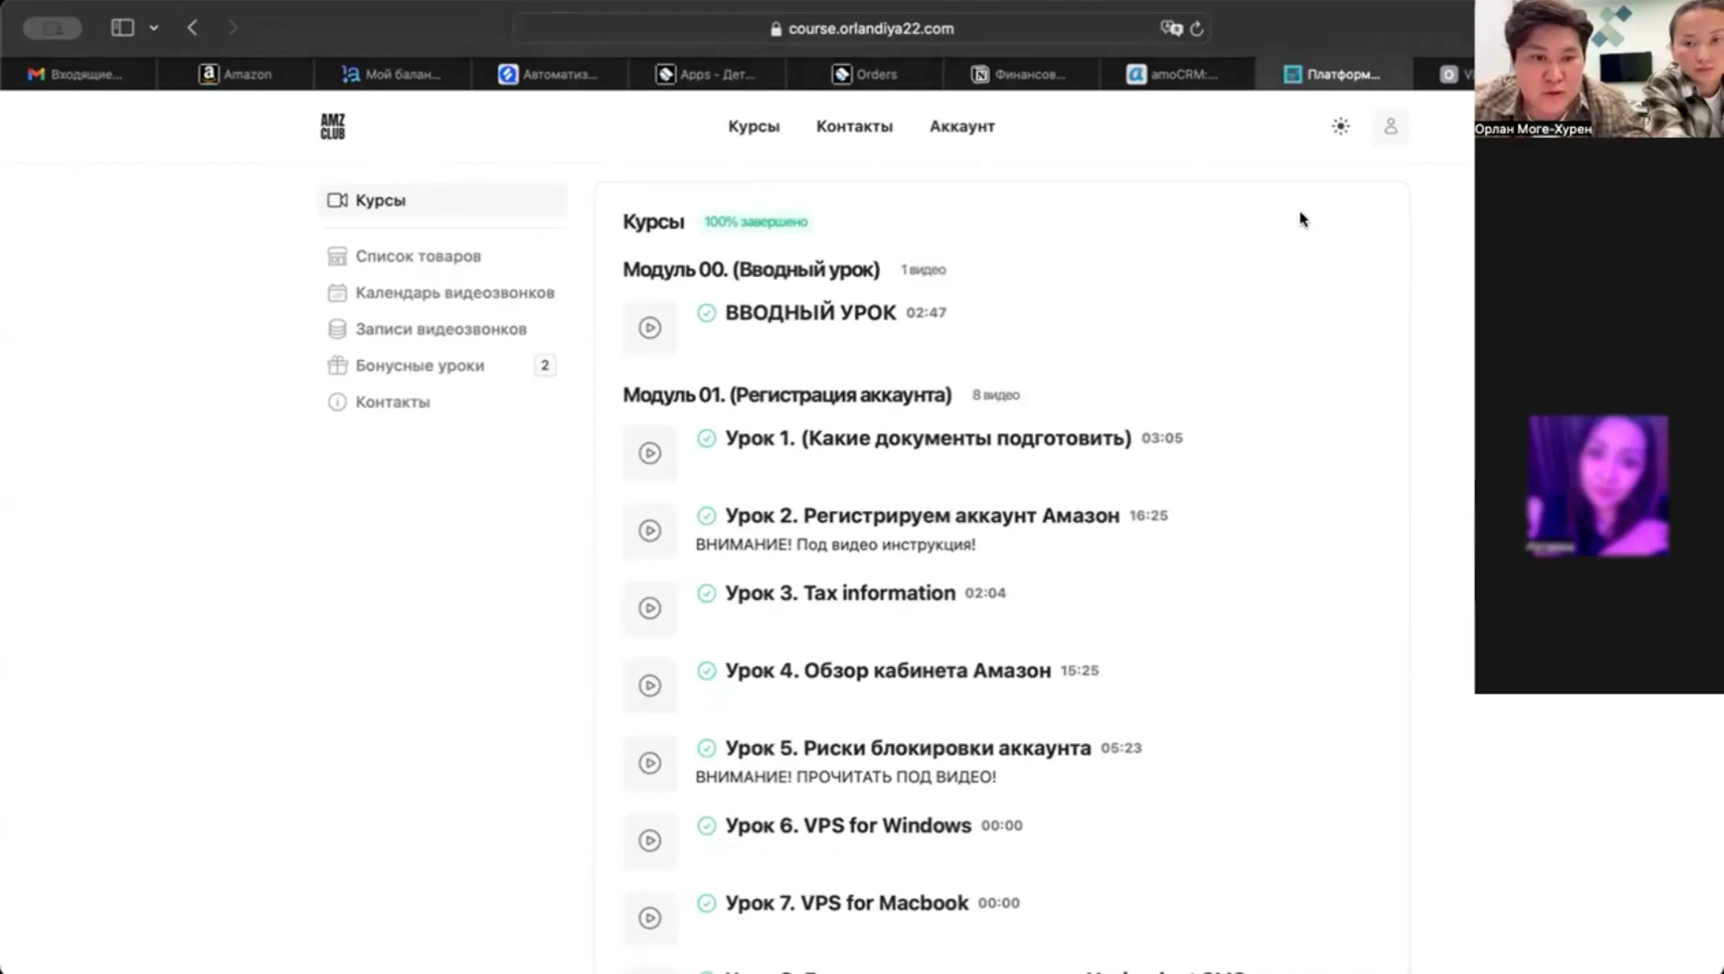Toggle the light/dark theme sun icon
Screen dimensions: 1724x974
1340,126
